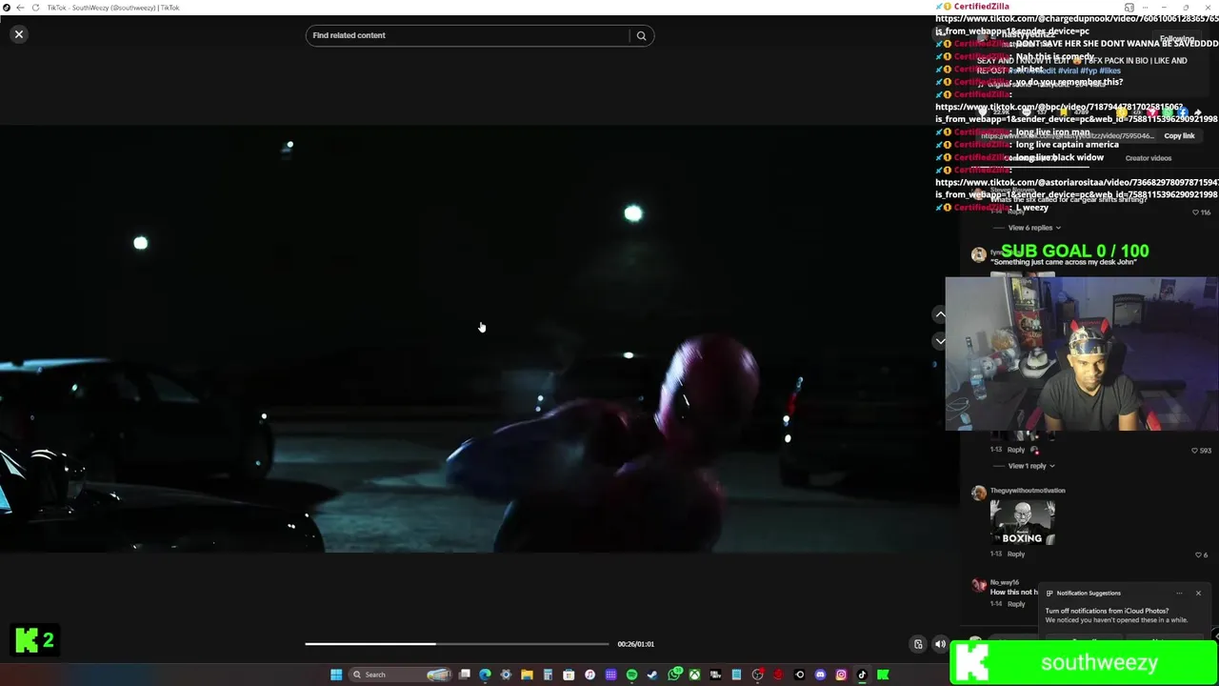Open Spotify from taskbar

(x=631, y=675)
